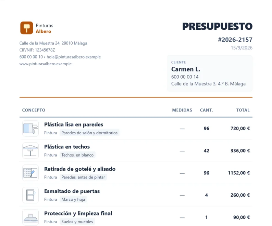This screenshot has width=272, height=226.
Task: Click the cleaning icon for Protección y limpieza final
Action: [30, 217]
